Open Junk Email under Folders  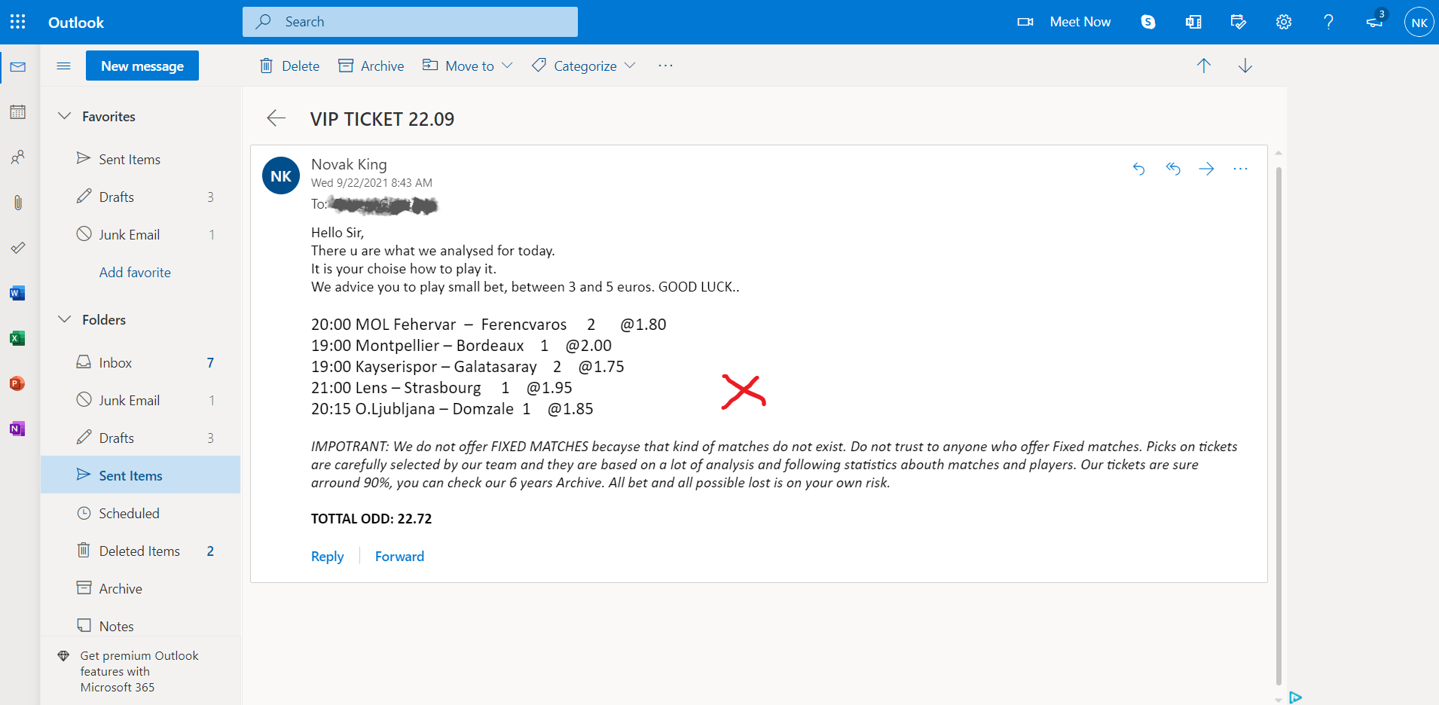(x=141, y=400)
